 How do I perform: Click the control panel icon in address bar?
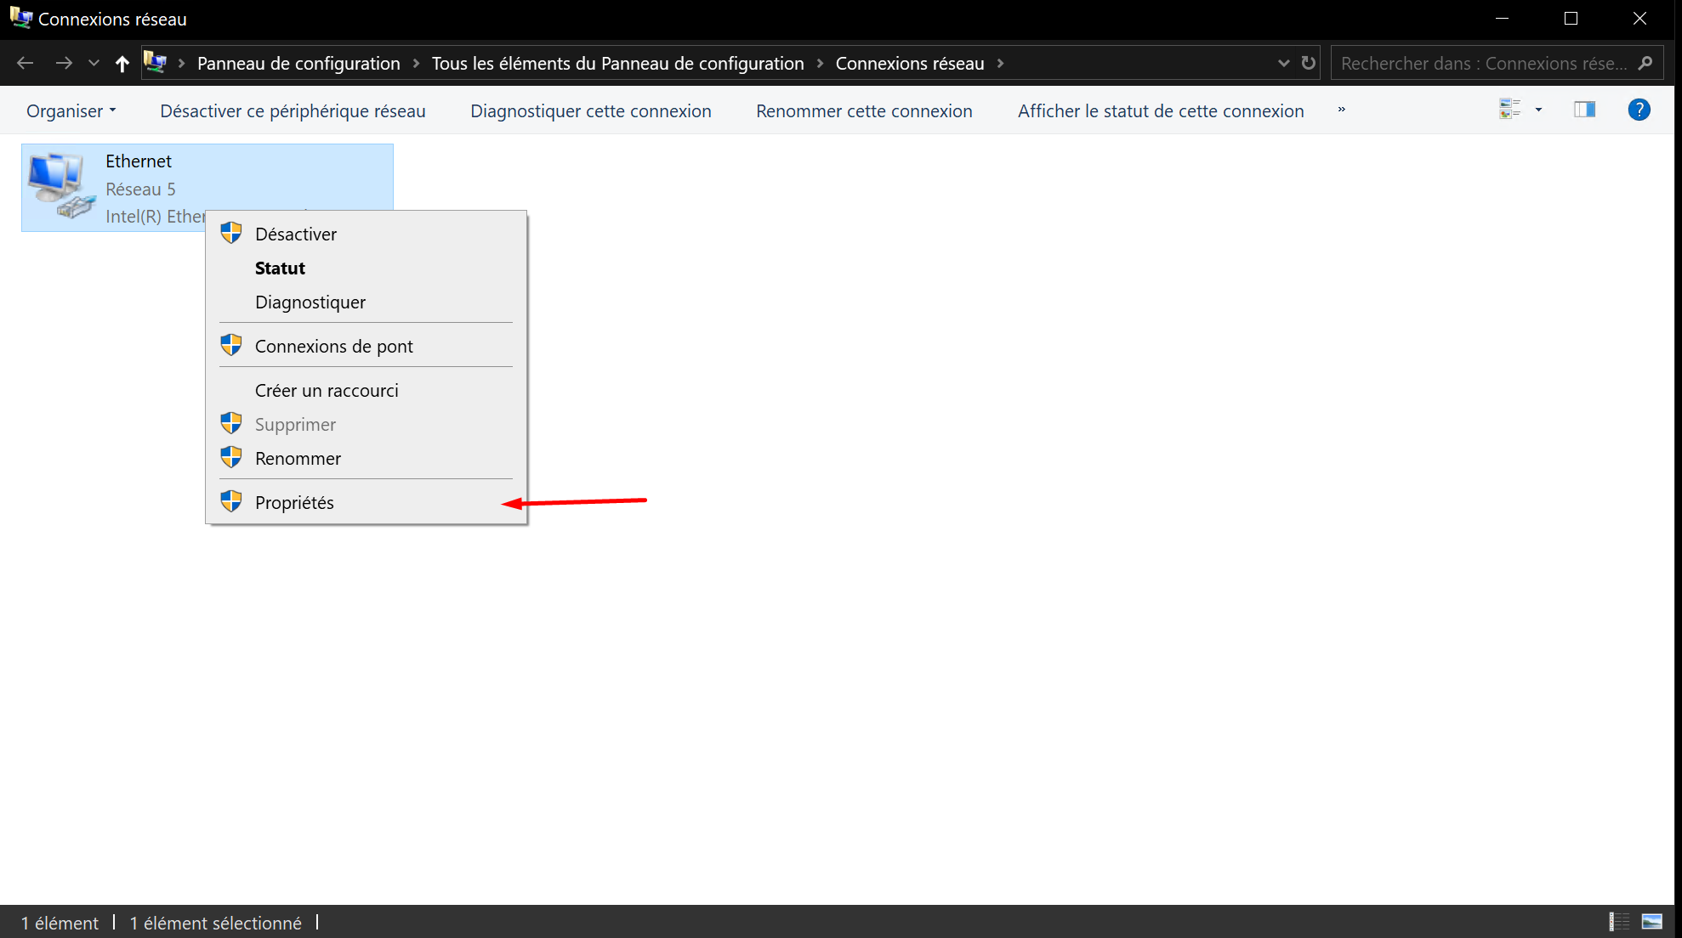155,62
